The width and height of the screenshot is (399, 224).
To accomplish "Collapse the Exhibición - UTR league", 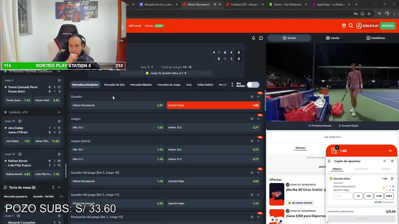I will tap(59, 112).
